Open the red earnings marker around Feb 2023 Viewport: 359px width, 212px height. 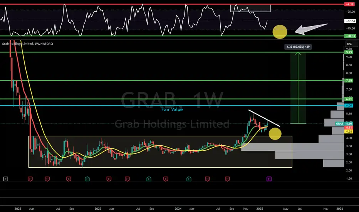pos(109,179)
